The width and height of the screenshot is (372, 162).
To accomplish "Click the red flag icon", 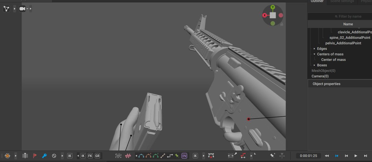I will click(35, 156).
